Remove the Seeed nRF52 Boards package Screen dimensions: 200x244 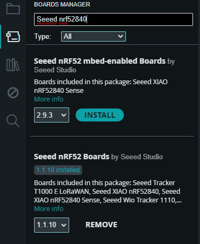pyautogui.click(x=102, y=225)
